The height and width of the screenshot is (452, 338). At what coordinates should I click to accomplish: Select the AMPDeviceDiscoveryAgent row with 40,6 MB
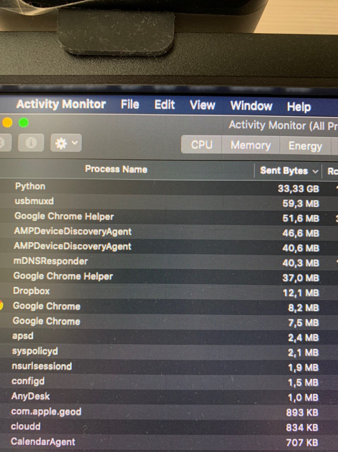click(x=169, y=247)
